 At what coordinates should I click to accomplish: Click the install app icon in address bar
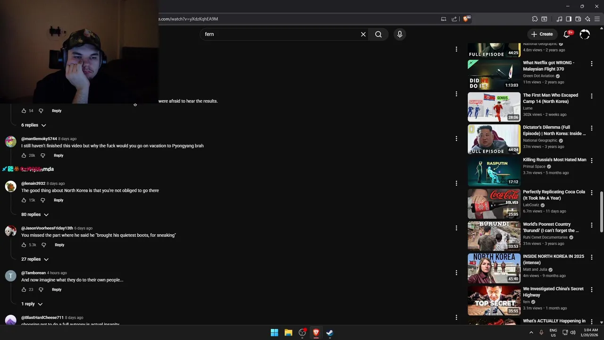444,19
